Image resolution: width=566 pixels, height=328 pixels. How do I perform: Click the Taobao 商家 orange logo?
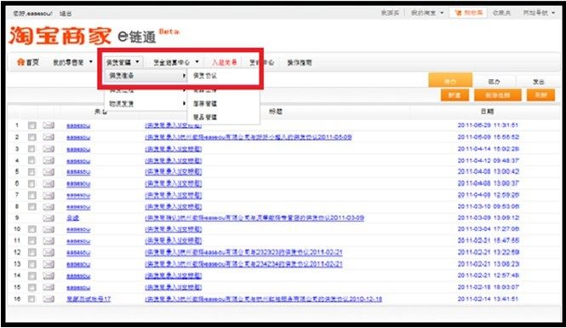click(x=60, y=36)
